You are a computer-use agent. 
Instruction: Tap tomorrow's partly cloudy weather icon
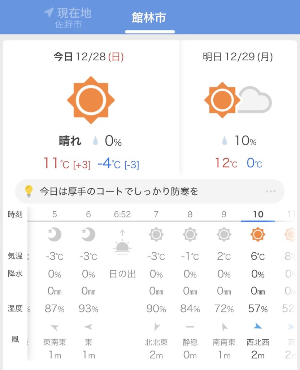tap(238, 100)
